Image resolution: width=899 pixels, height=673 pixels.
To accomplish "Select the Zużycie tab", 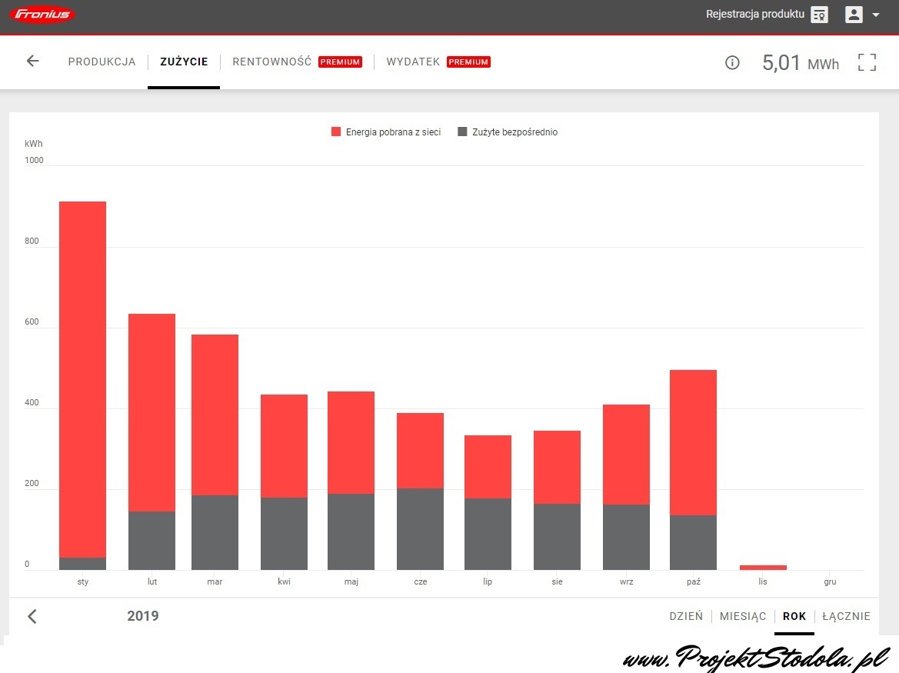I will click(x=184, y=62).
